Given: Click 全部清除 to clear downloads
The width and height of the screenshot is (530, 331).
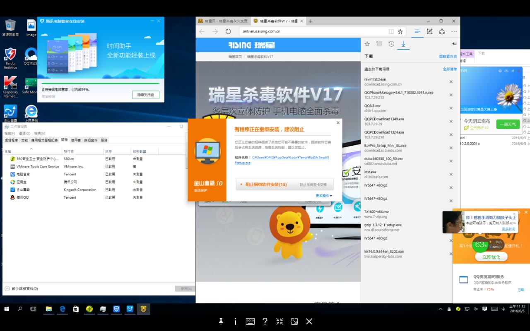Looking at the screenshot, I should [x=450, y=69].
